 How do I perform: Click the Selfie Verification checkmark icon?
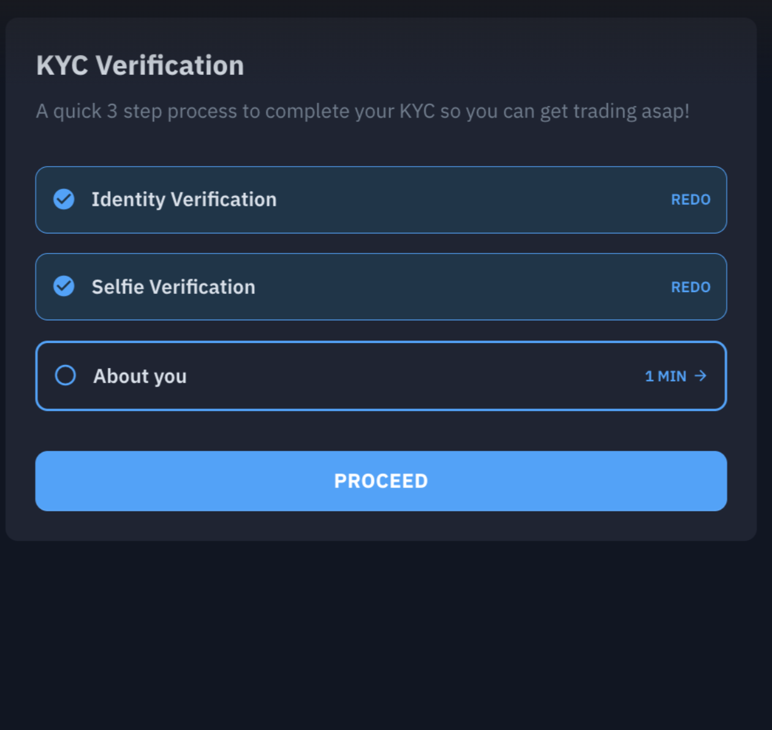[x=64, y=286]
